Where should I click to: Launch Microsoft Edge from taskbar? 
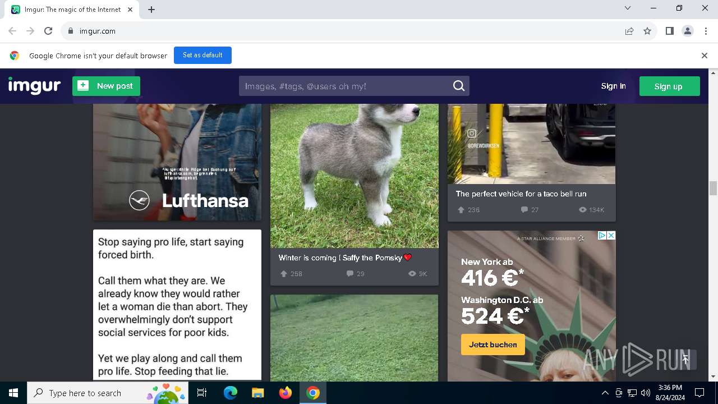coord(231,393)
